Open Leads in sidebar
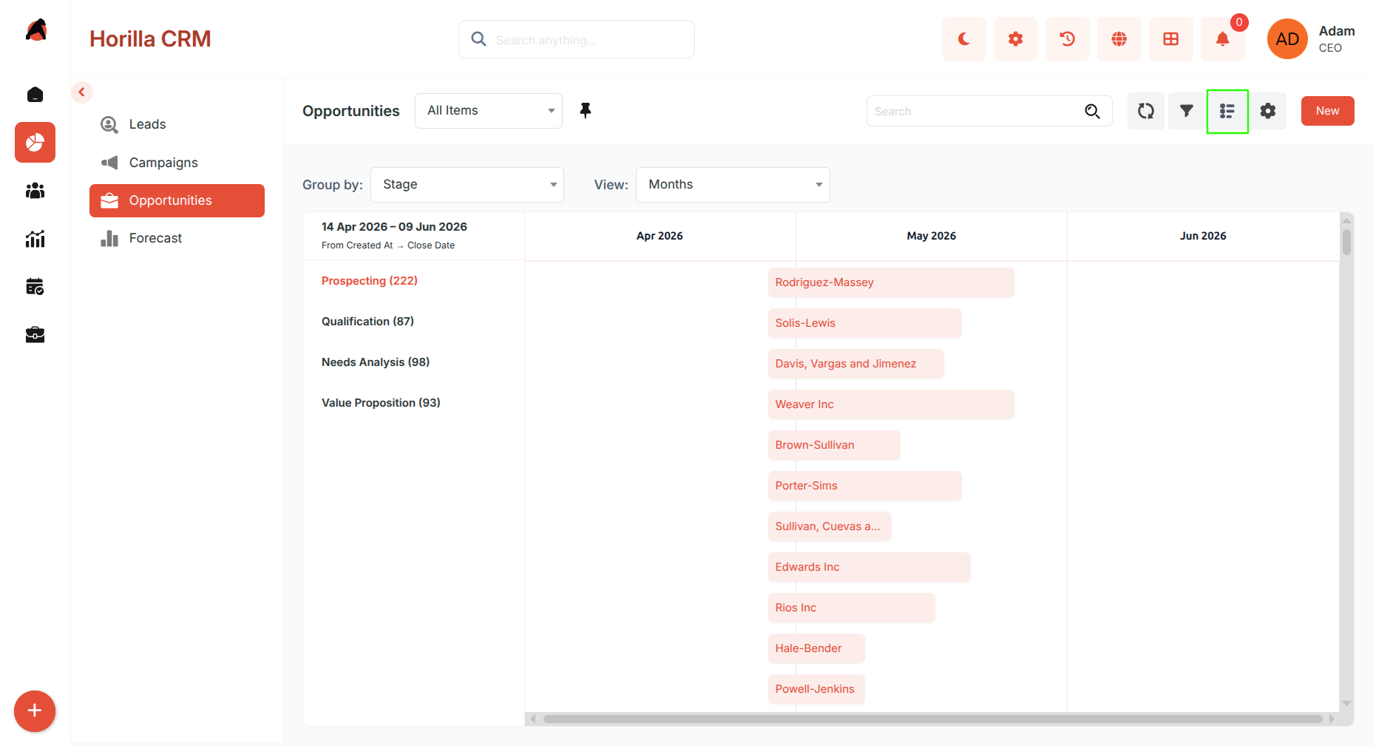Screen dimensions: 1373x746 pyautogui.click(x=177, y=124)
